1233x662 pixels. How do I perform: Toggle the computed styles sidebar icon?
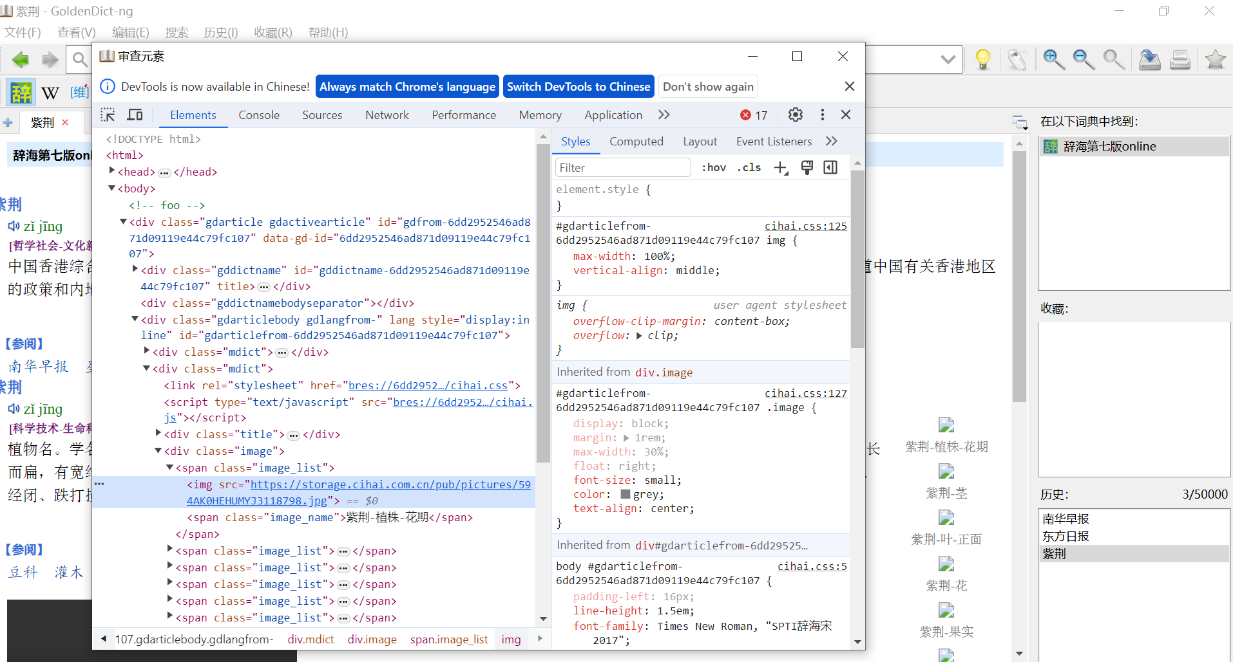[830, 168]
